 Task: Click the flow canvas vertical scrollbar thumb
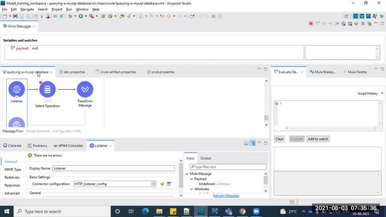click(x=266, y=118)
